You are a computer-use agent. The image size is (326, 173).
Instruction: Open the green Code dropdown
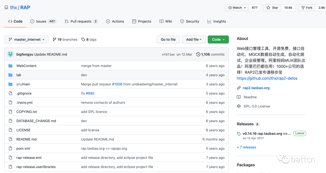(x=218, y=39)
